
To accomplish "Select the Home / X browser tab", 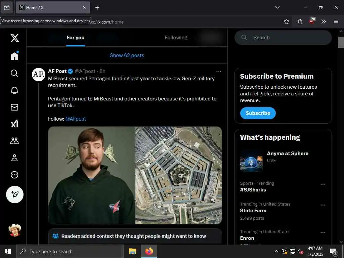I will pyautogui.click(x=53, y=8).
